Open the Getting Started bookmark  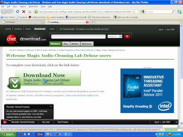click(x=37, y=17)
